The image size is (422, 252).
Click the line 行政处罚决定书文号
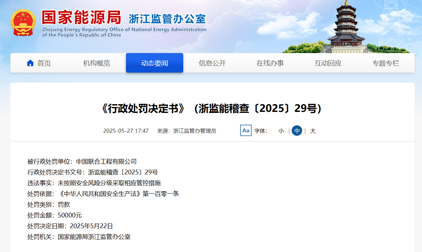93,172
